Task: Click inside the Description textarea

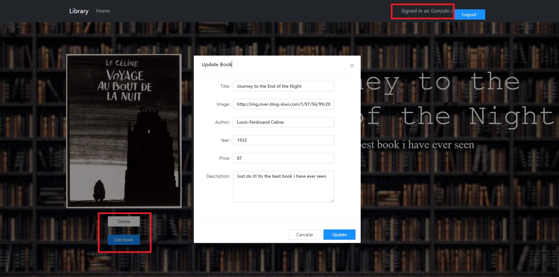Action: (x=283, y=187)
